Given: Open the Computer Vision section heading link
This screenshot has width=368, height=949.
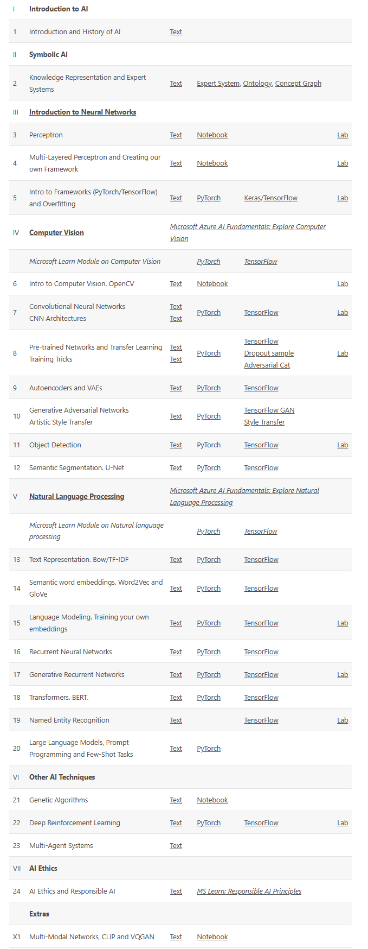Looking at the screenshot, I should (x=56, y=233).
